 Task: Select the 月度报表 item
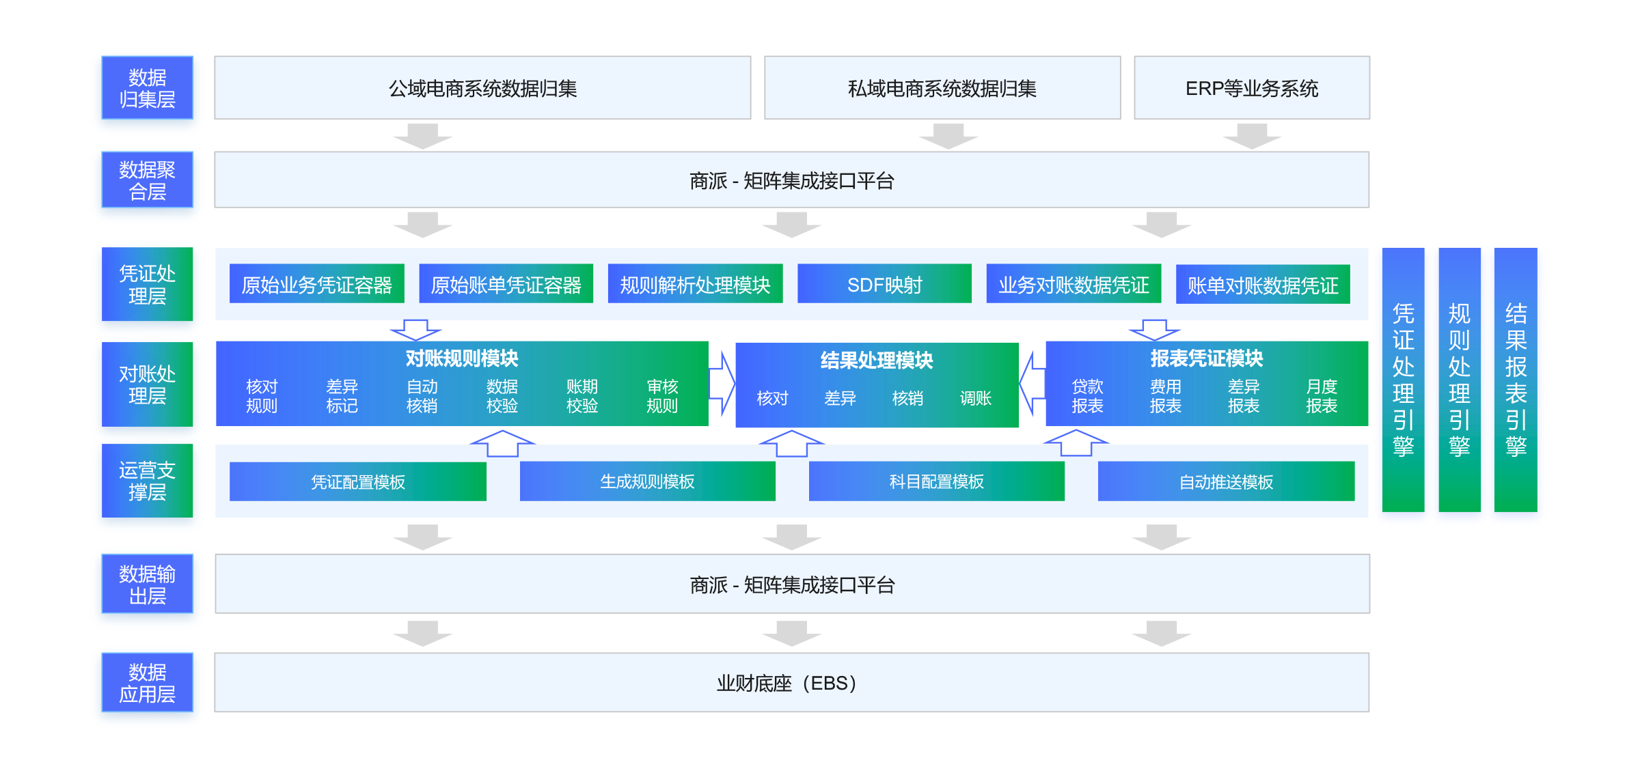pos(1322,396)
